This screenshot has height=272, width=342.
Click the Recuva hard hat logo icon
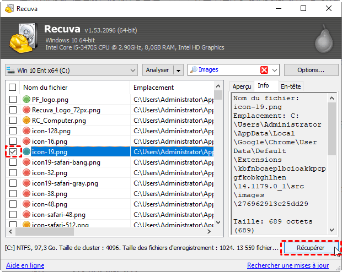23,37
